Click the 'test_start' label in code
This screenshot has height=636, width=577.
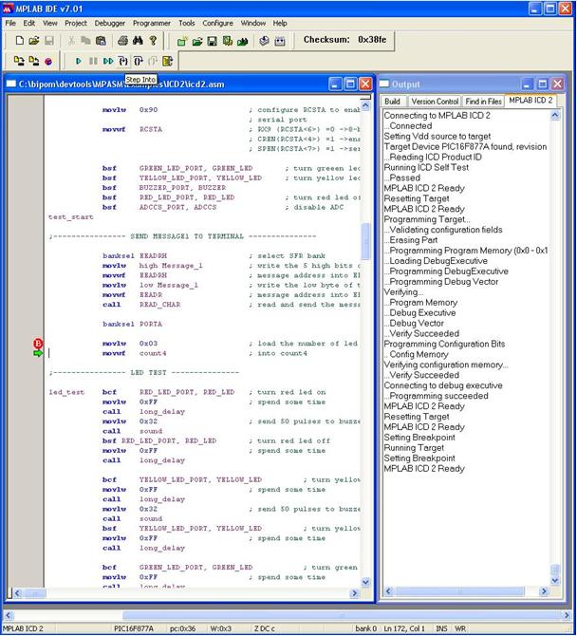[x=71, y=217]
